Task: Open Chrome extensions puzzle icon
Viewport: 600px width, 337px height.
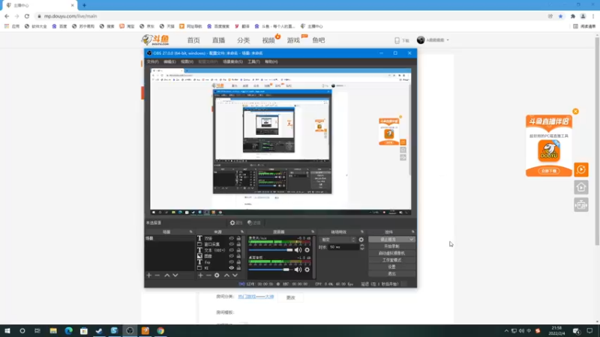Action: [x=573, y=16]
